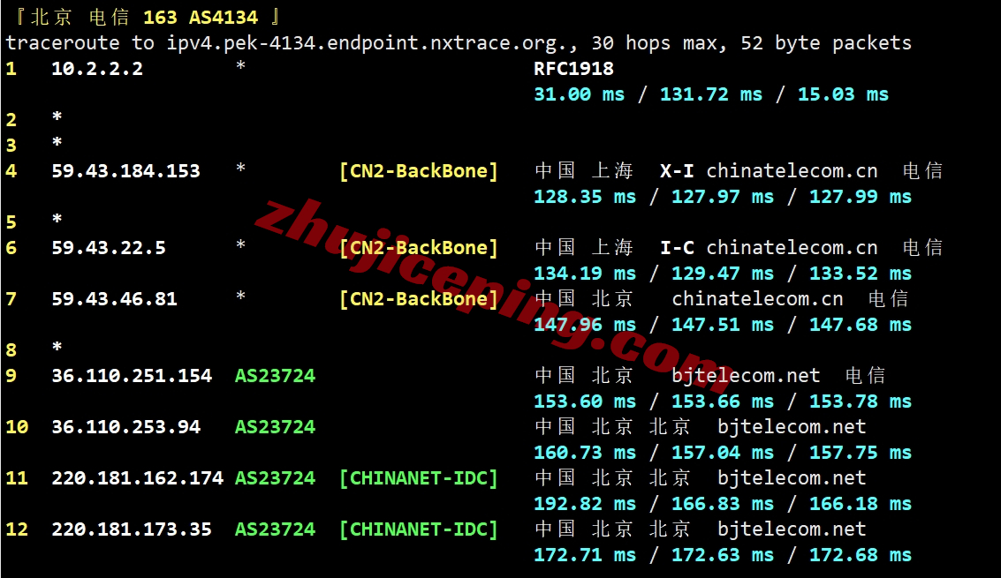The width and height of the screenshot is (1001, 578).
Task: Click the IP 36.110.251.154
Action: click(132, 375)
